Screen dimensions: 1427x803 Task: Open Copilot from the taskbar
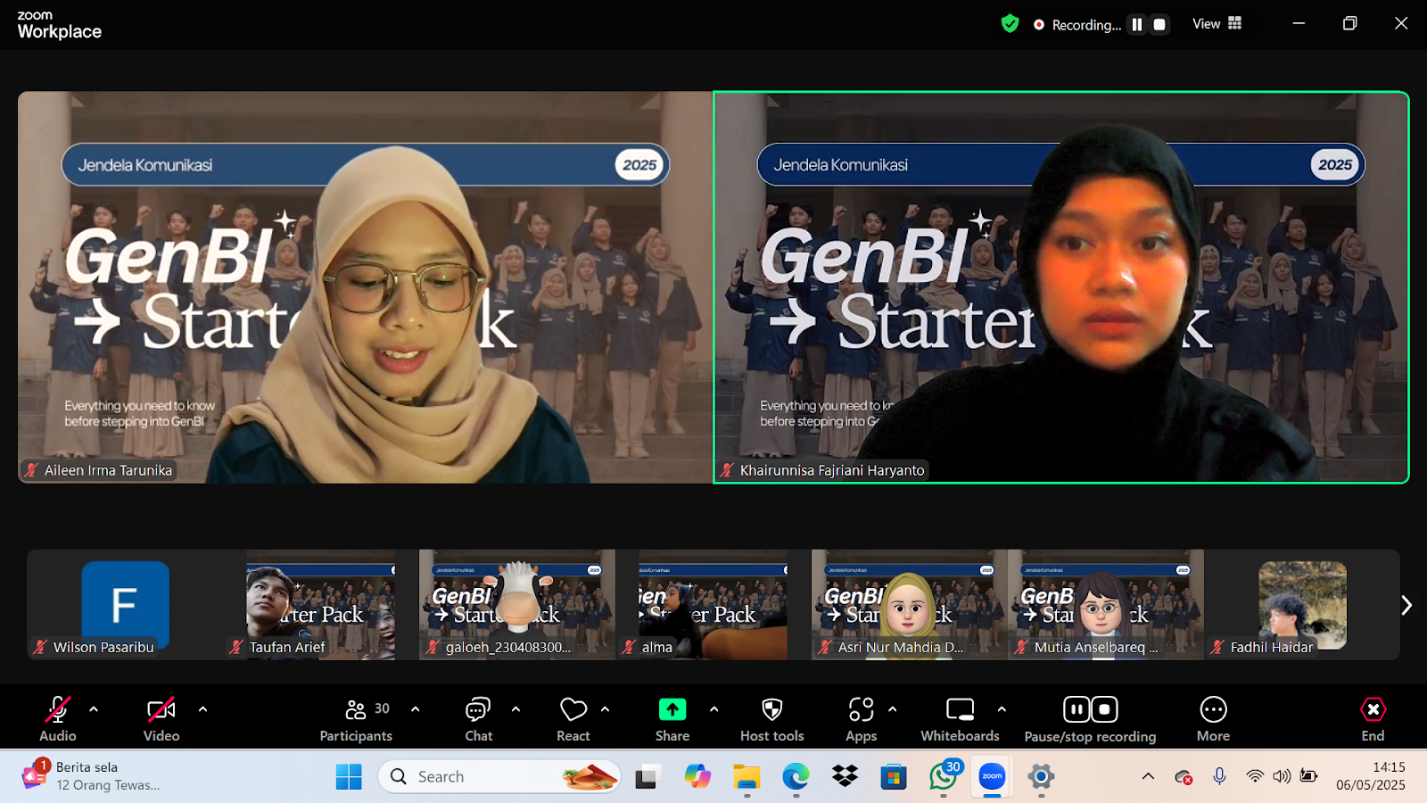(x=697, y=777)
